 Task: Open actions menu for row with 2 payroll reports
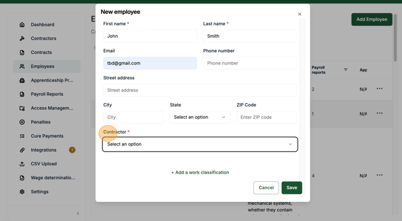click(379, 89)
